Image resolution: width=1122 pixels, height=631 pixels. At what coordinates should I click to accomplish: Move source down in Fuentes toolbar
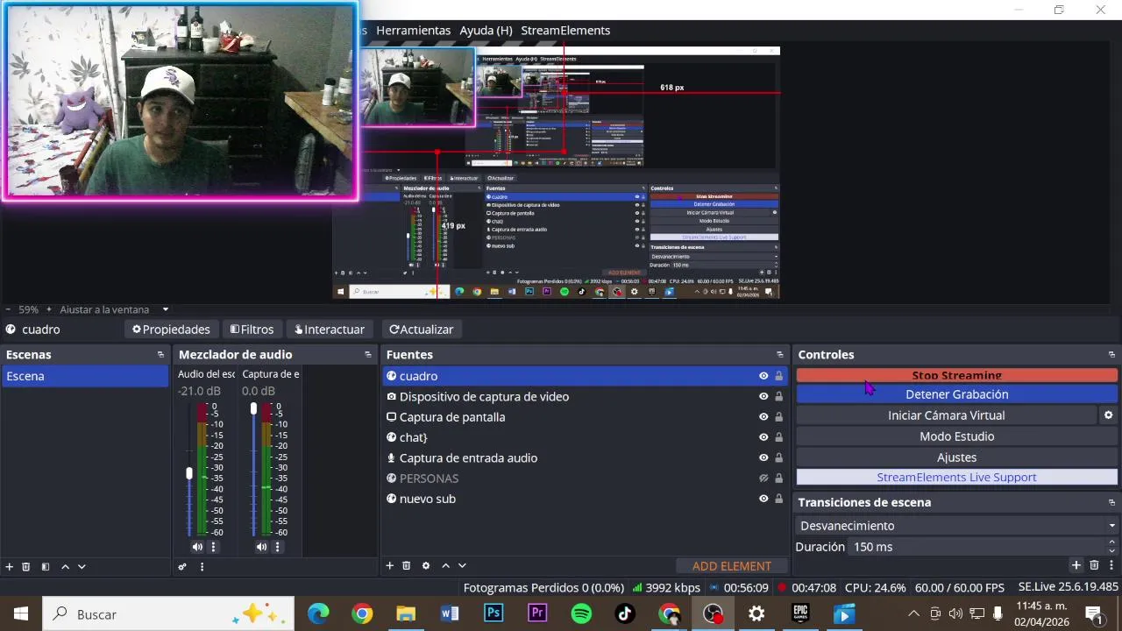(462, 566)
